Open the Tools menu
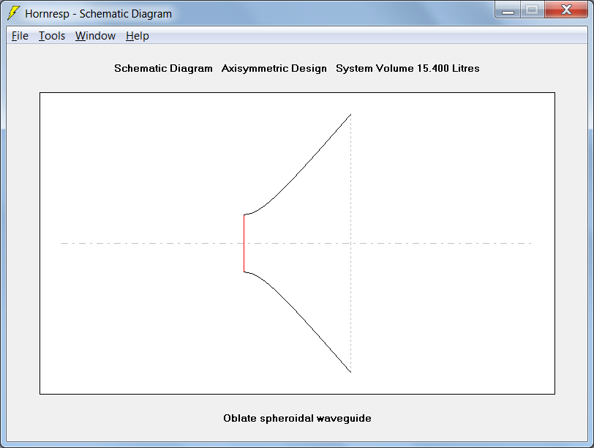The height and width of the screenshot is (448, 594). [x=52, y=36]
